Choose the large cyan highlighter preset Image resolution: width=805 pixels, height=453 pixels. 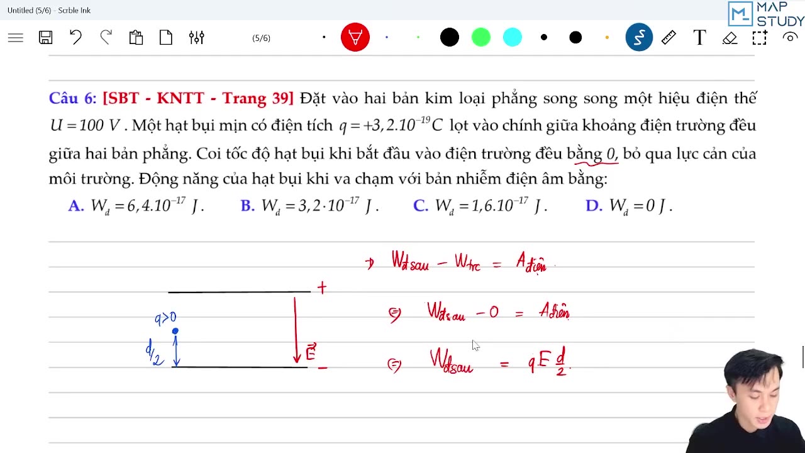[513, 38]
